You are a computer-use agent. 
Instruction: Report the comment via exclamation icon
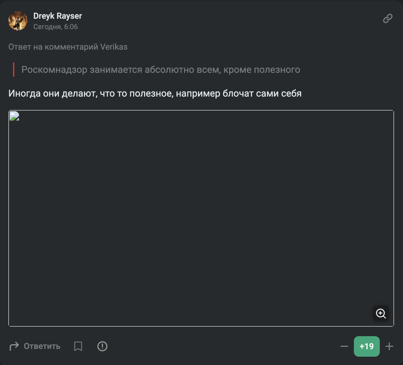click(102, 346)
